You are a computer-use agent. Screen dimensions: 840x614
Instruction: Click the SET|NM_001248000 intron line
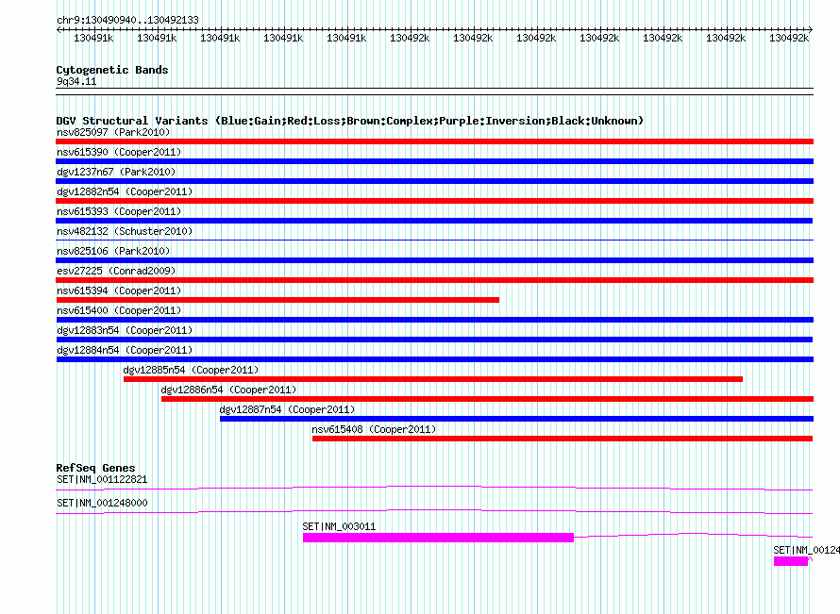point(434,511)
